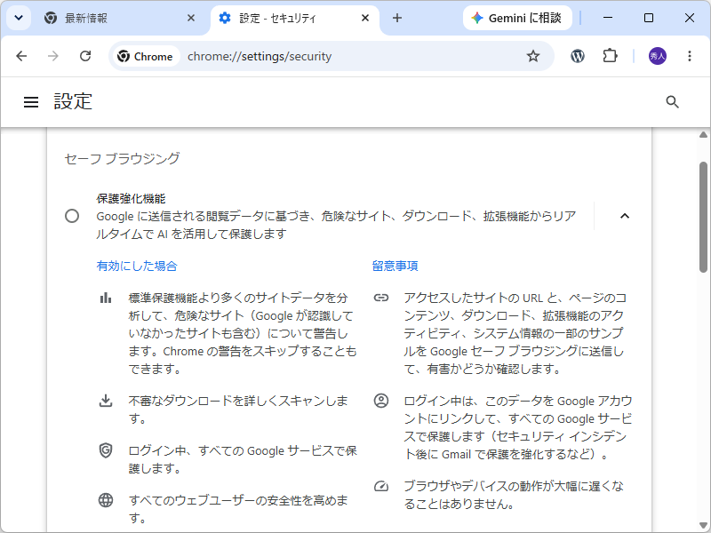Open Chrome three-dot menu
The width and height of the screenshot is (711, 533).
coord(690,56)
